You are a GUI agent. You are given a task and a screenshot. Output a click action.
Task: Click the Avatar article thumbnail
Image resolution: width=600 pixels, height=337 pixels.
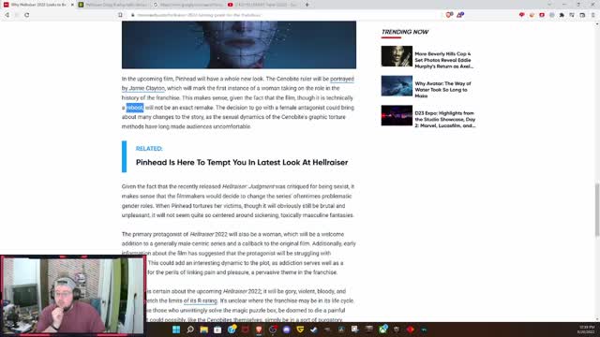pyautogui.click(x=397, y=85)
